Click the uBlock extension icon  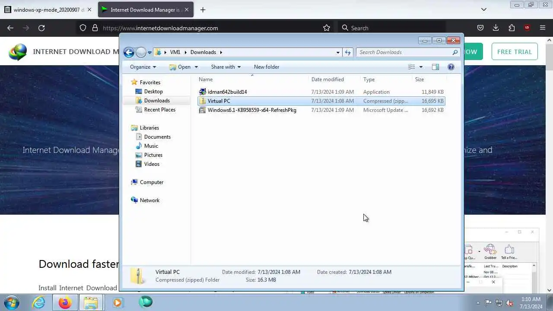pyautogui.click(x=527, y=28)
